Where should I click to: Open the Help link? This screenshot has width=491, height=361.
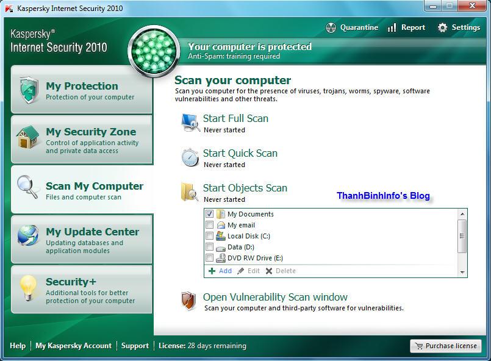pyautogui.click(x=18, y=346)
